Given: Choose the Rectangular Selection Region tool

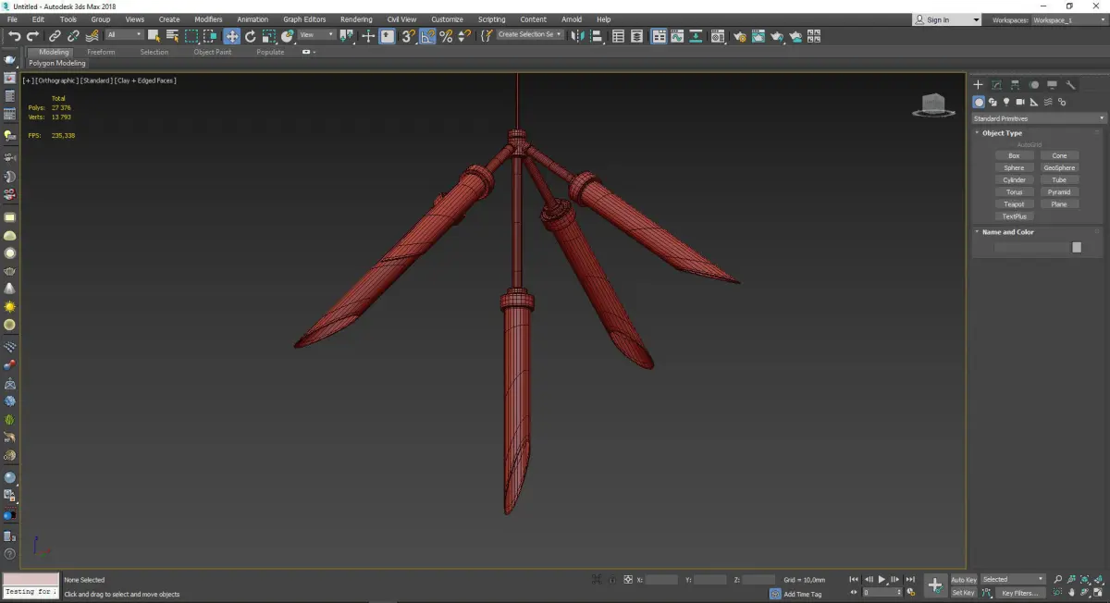Looking at the screenshot, I should pos(191,36).
